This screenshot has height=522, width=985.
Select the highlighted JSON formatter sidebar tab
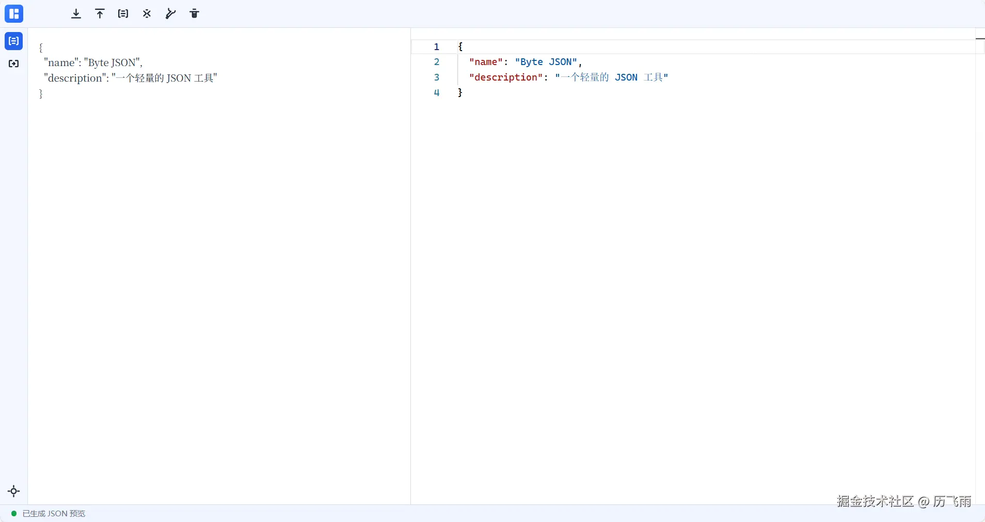point(14,41)
